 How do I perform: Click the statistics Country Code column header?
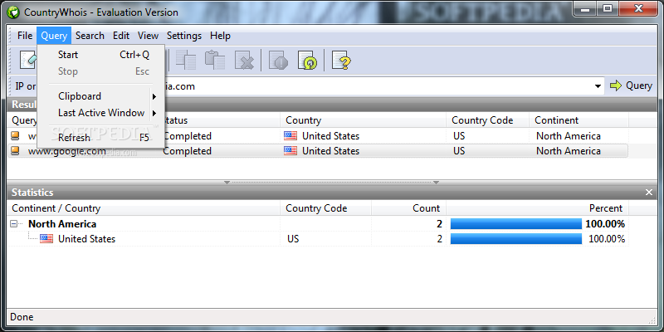pyautogui.click(x=325, y=208)
